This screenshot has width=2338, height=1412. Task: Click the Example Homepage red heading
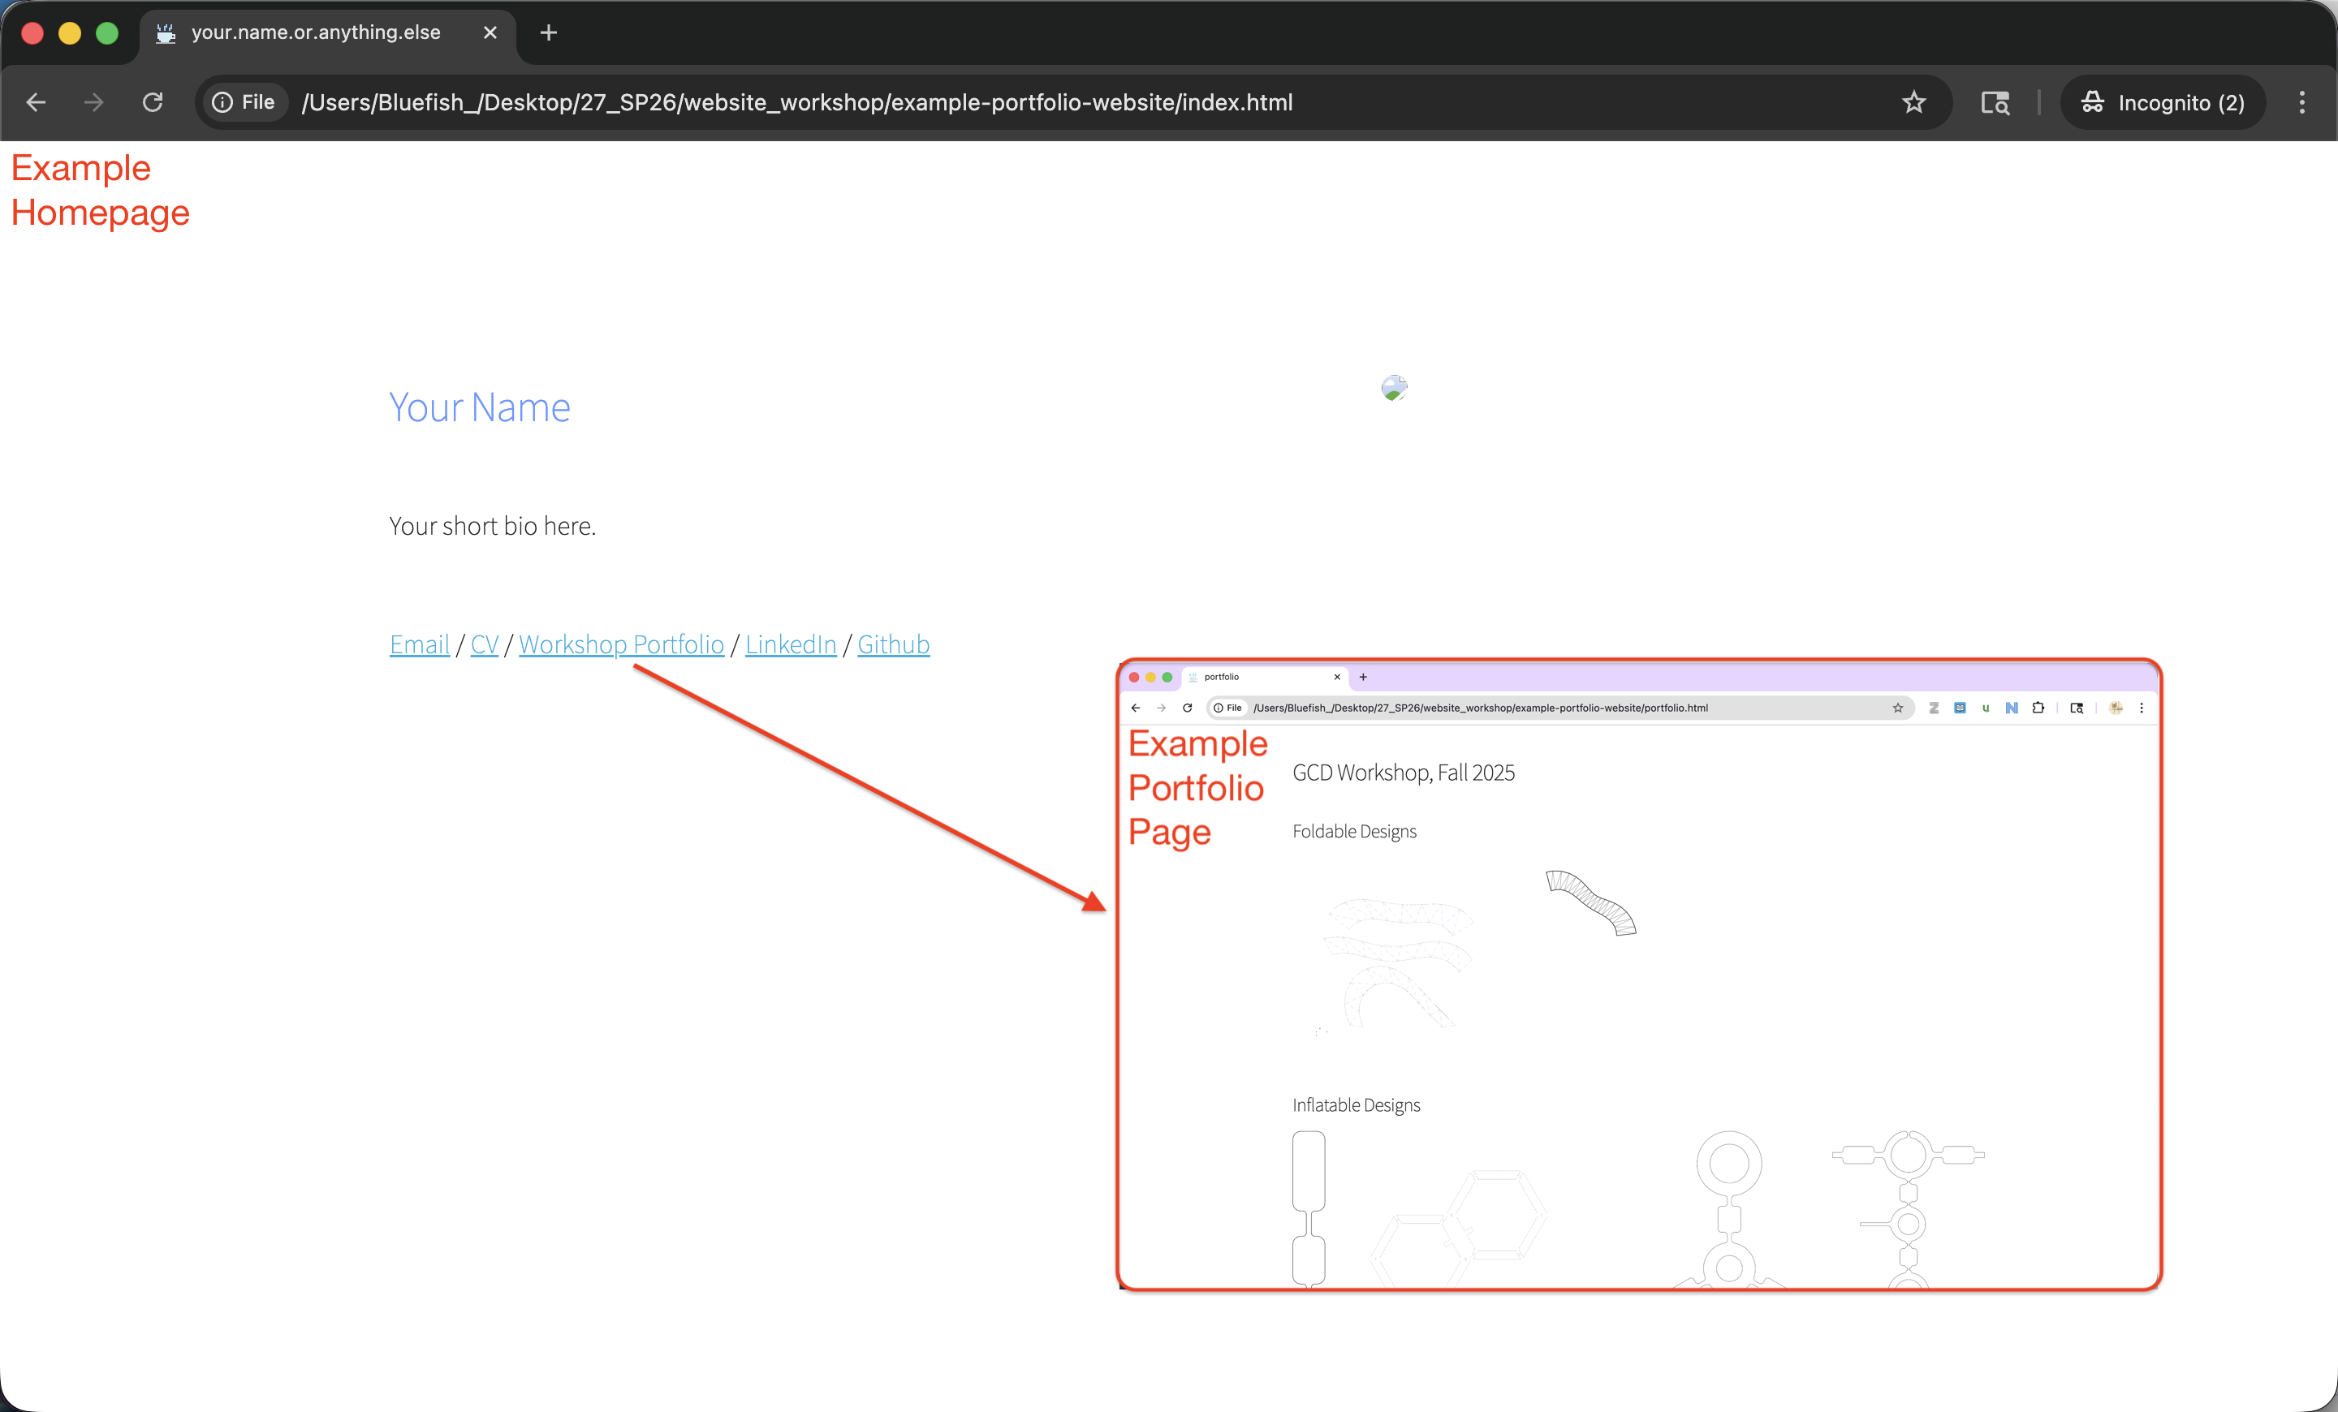100,191
